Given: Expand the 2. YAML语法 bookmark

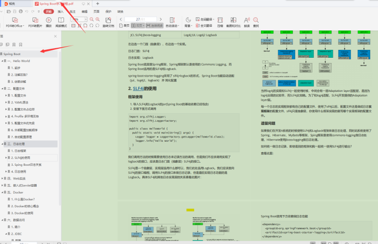Looking at the screenshot, I should pos(6,102).
